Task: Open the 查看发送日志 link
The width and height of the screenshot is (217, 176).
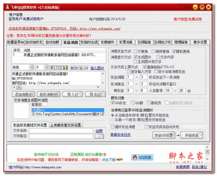Action: point(120,135)
